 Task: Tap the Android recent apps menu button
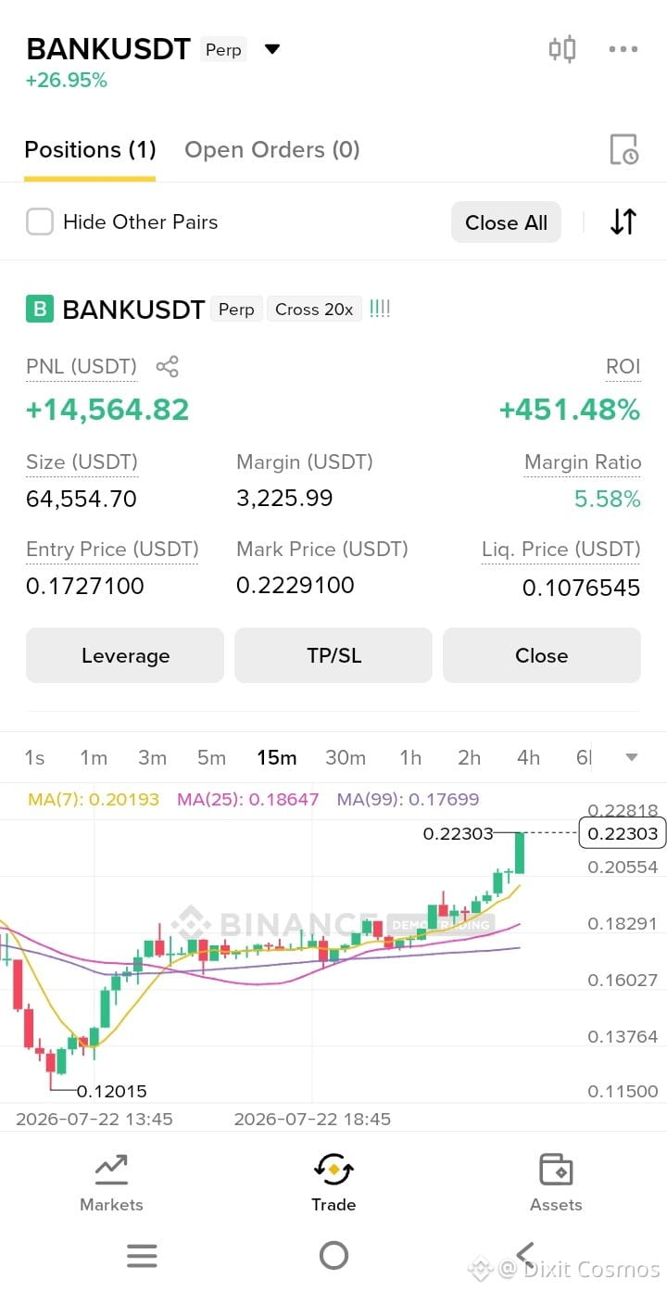(142, 1256)
